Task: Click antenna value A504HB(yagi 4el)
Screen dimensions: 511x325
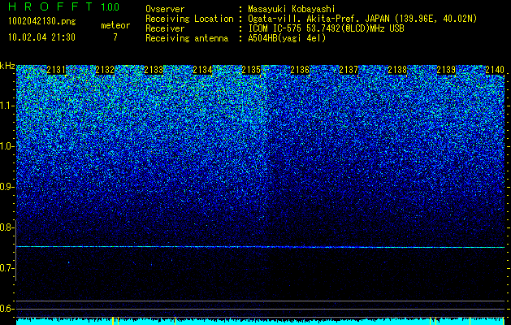Action: coord(287,38)
